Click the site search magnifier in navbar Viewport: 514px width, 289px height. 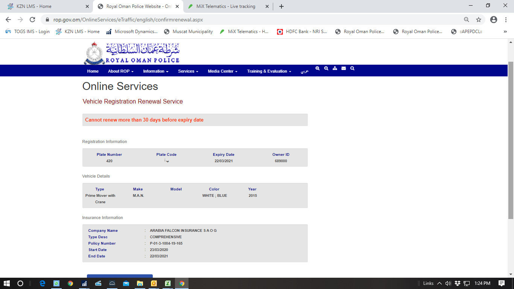pos(352,68)
